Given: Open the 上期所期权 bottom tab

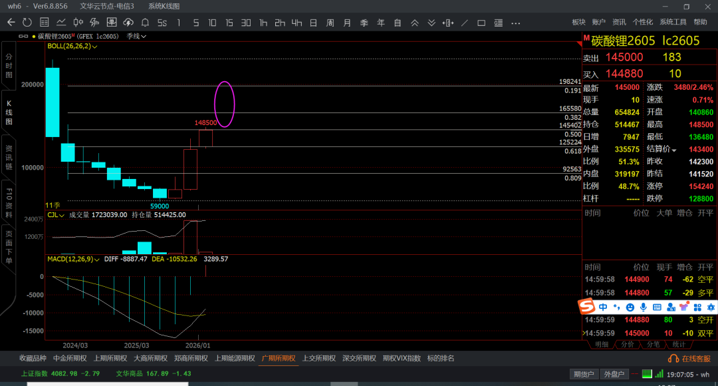Looking at the screenshot, I should tap(110, 359).
